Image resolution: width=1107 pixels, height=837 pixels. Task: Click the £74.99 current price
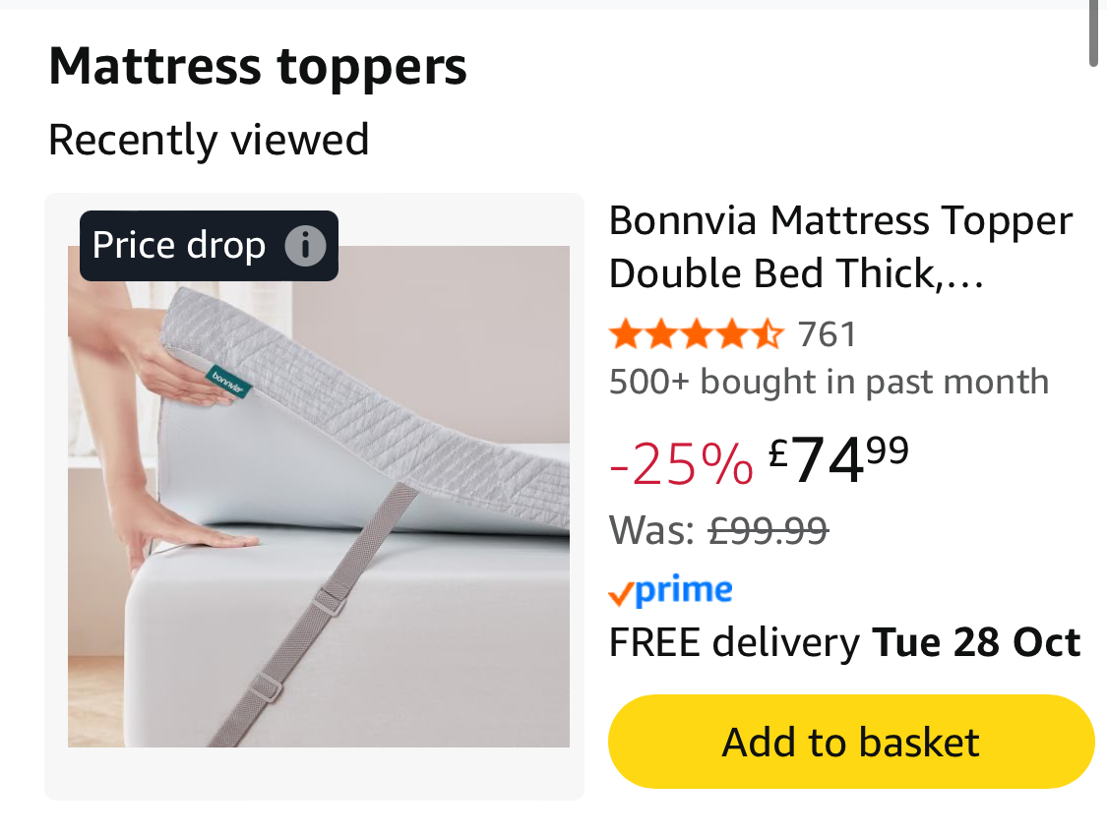[838, 460]
